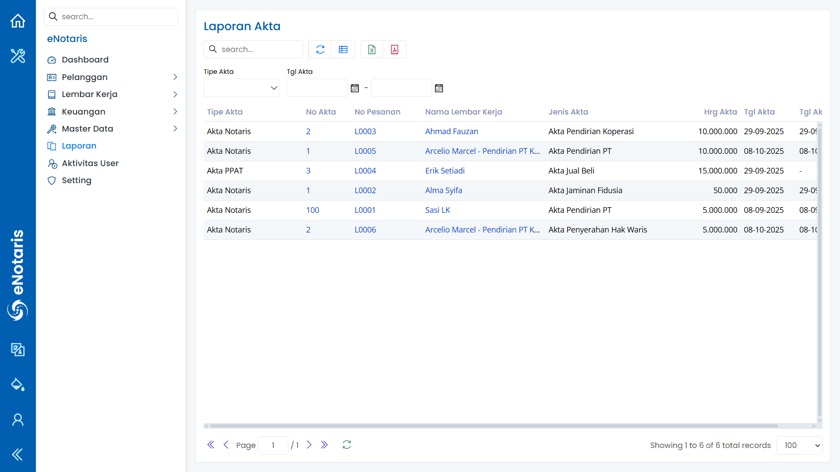Export report to PDF

point(395,49)
